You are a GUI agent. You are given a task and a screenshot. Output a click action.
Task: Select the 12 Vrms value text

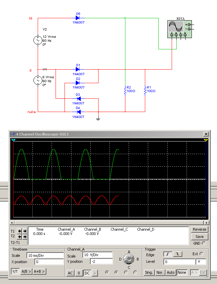coord(49,36)
